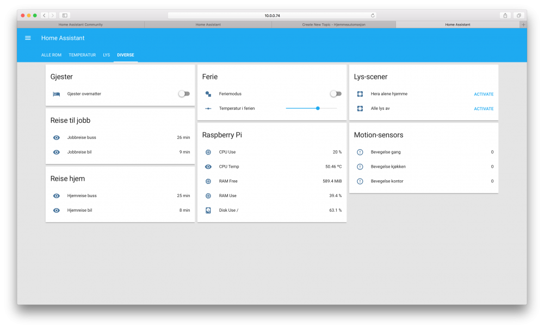This screenshot has width=544, height=329.
Task: Click the Safari address bar showing 10.0.0.74
Action: pos(272,15)
